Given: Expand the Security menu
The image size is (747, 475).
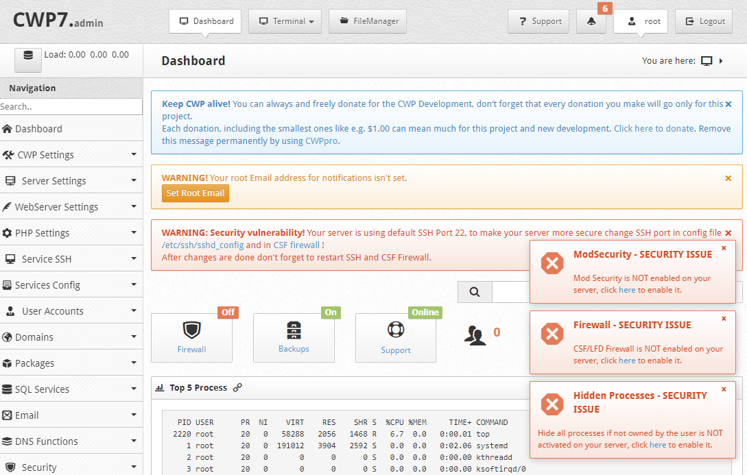Looking at the screenshot, I should pyautogui.click(x=71, y=465).
